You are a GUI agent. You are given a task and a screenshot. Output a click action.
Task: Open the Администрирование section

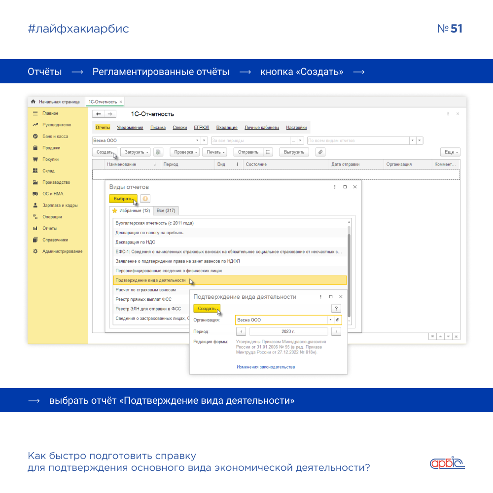tap(62, 251)
